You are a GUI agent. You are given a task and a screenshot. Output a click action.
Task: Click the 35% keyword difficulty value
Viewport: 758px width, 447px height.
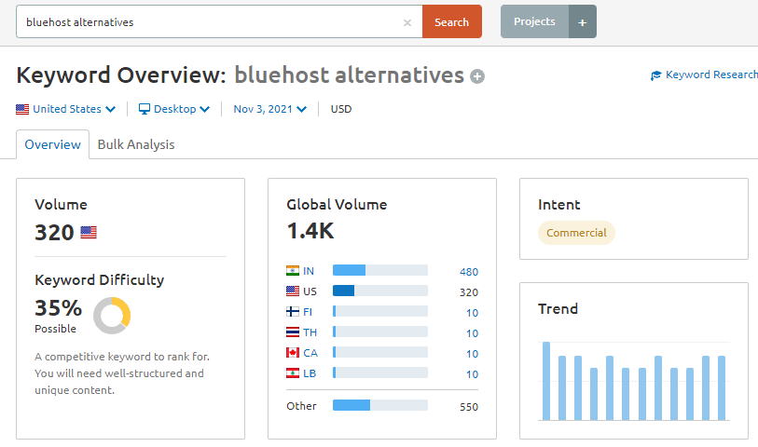(x=58, y=308)
